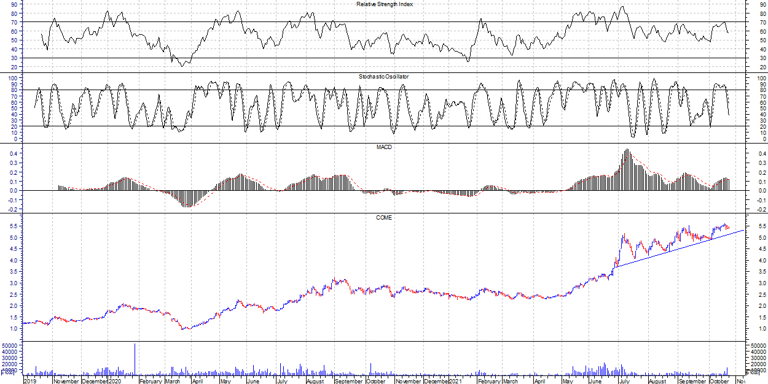Click the COME price chart title
Image resolution: width=768 pixels, height=384 pixels.
[385, 218]
